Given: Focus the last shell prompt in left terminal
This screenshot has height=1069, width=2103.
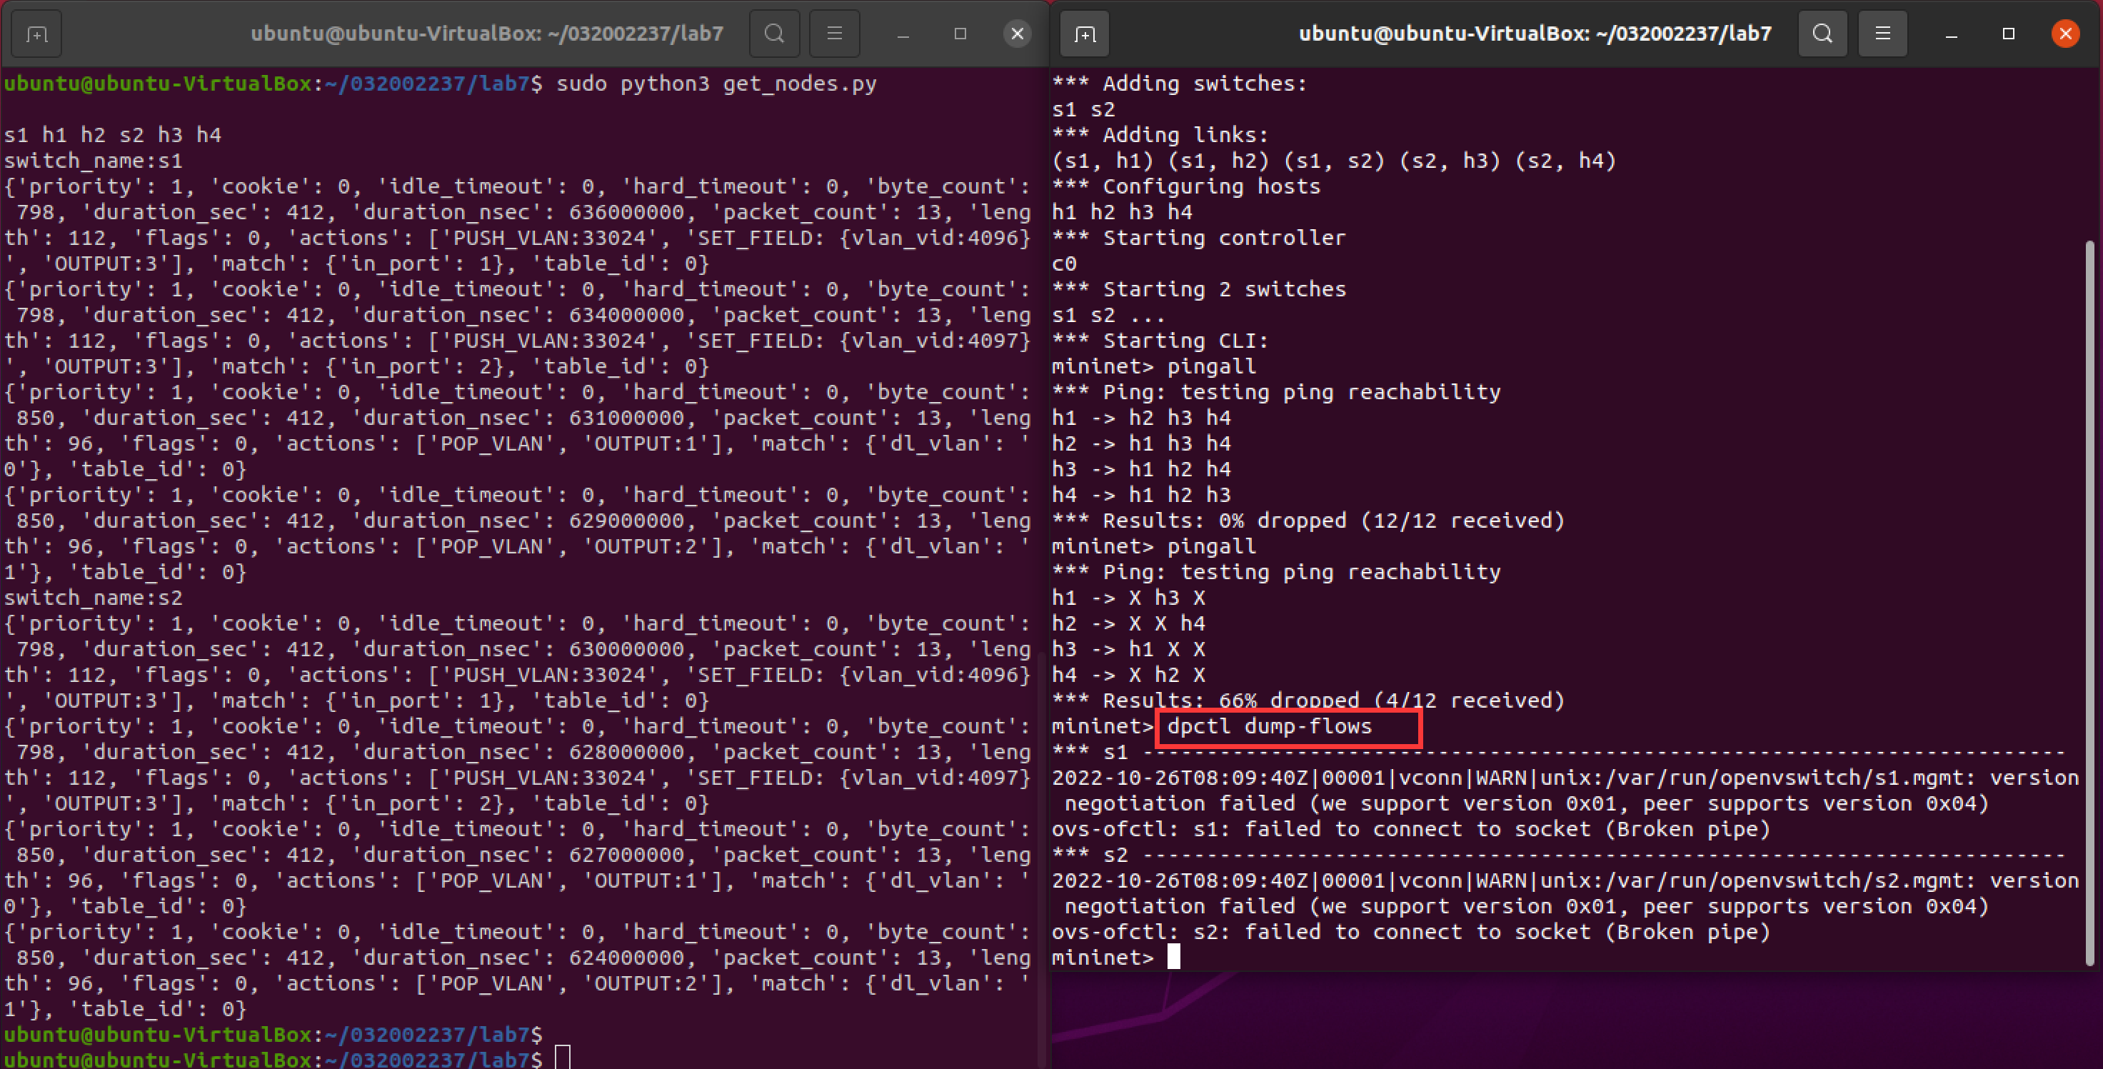Looking at the screenshot, I should click(x=563, y=1059).
